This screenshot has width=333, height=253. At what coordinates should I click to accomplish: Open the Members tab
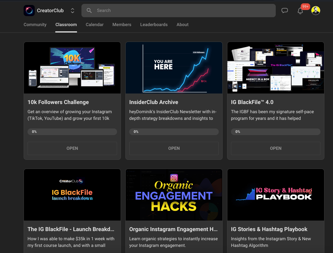(x=122, y=25)
